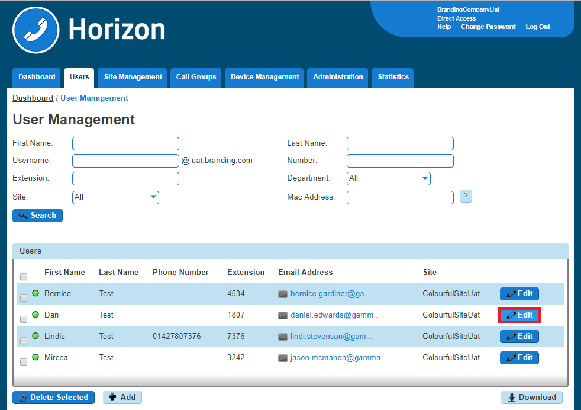The image size is (581, 410).
Task: Tick the checkbox for Dan row
Action: pos(24,319)
